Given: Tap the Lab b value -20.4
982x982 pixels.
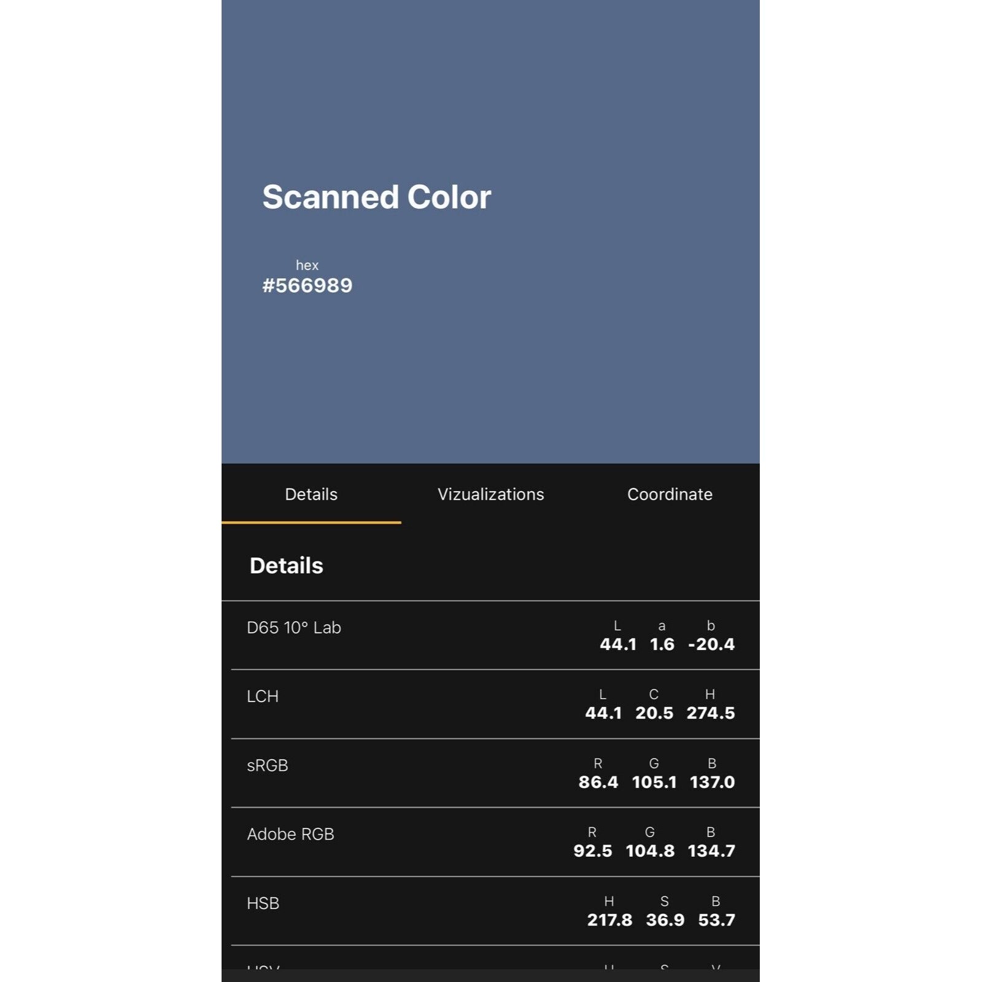Looking at the screenshot, I should tap(711, 644).
